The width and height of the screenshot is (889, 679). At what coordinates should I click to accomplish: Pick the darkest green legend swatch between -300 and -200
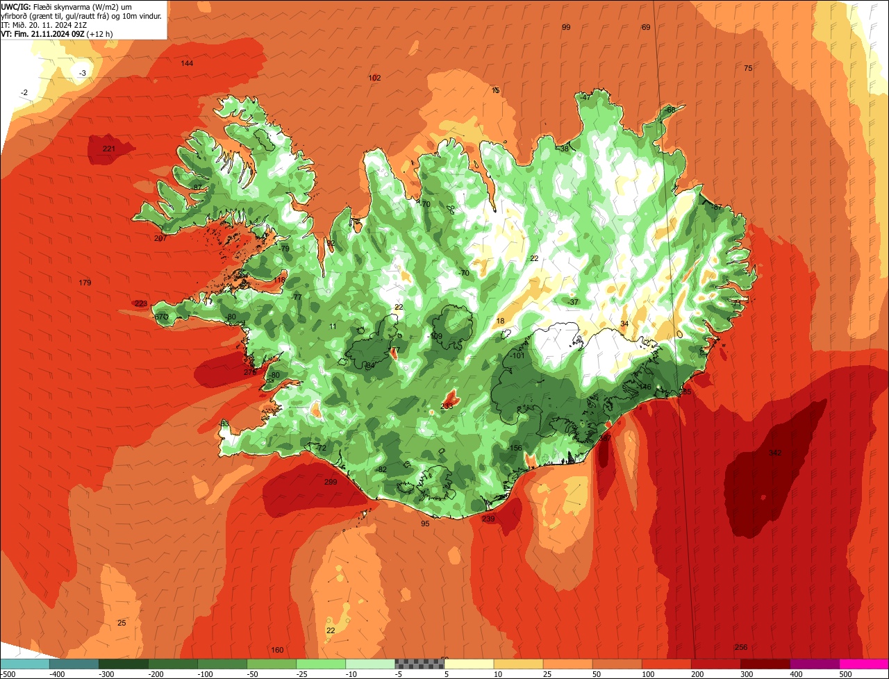[123, 664]
